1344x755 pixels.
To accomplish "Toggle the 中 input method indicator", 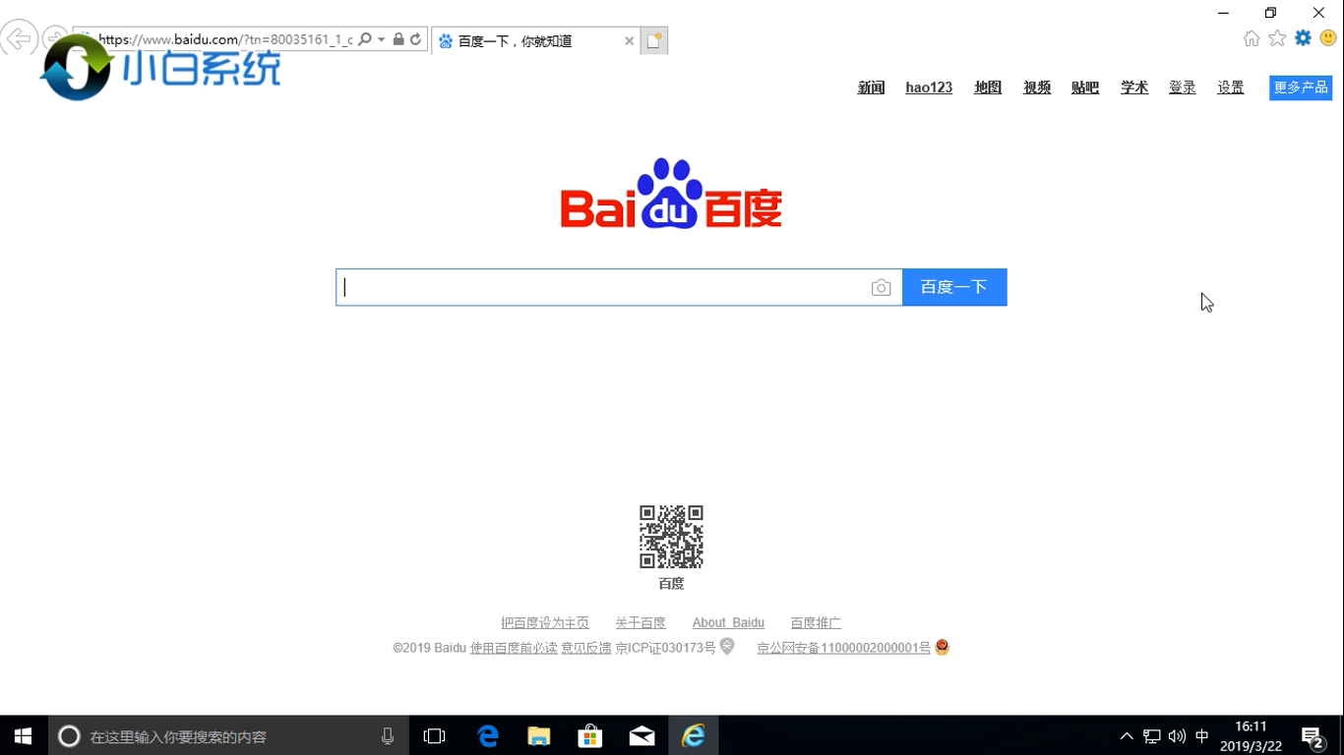I will (1202, 735).
